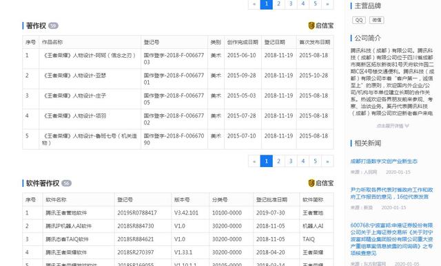Select work 《王者荣耀》人物设计-阿轲（信念之刃）
This screenshot has height=266, width=441.
click(89, 56)
